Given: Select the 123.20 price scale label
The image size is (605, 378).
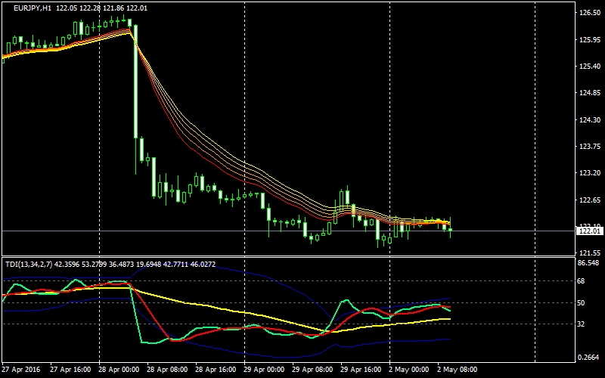Looking at the screenshot, I should (x=588, y=173).
